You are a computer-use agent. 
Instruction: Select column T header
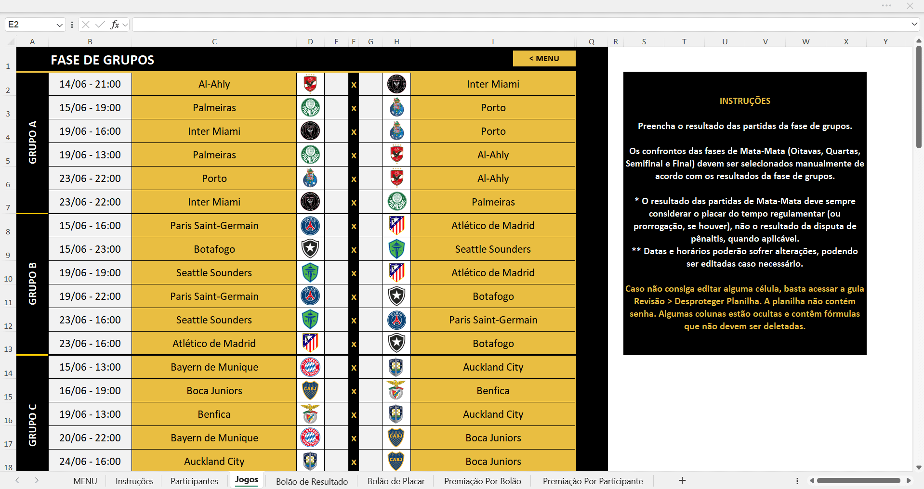coord(684,42)
